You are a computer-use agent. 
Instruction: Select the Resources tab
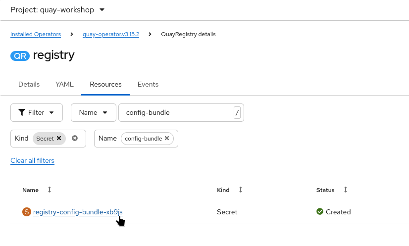[x=105, y=84]
